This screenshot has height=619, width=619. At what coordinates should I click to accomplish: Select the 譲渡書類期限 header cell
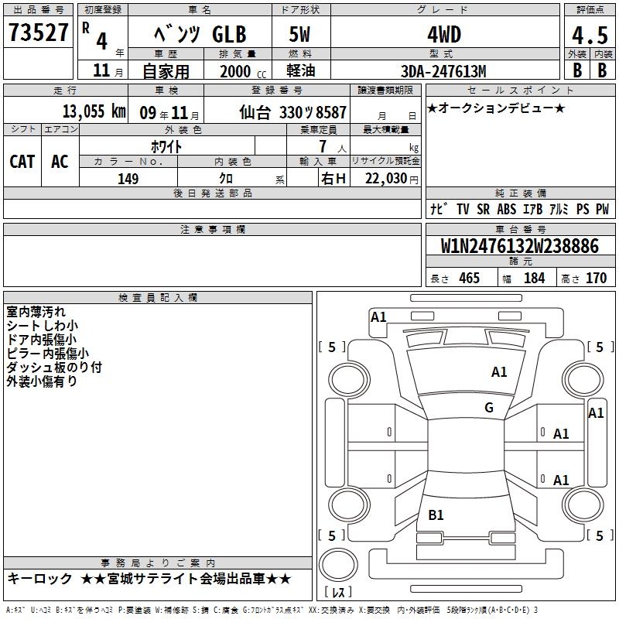[x=385, y=91]
